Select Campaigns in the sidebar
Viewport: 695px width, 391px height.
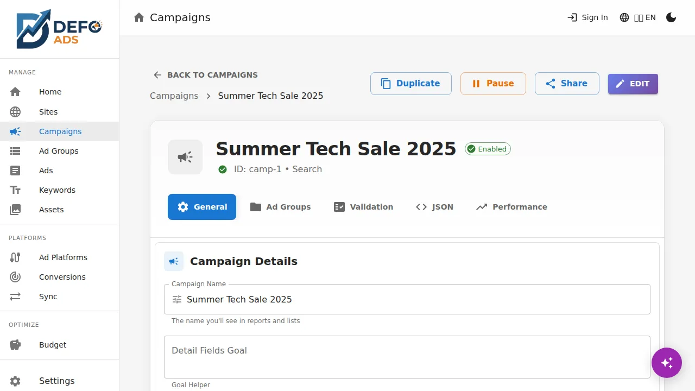tap(59, 131)
